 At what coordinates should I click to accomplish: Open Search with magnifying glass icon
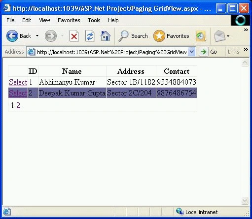pyautogui.click(x=123, y=36)
